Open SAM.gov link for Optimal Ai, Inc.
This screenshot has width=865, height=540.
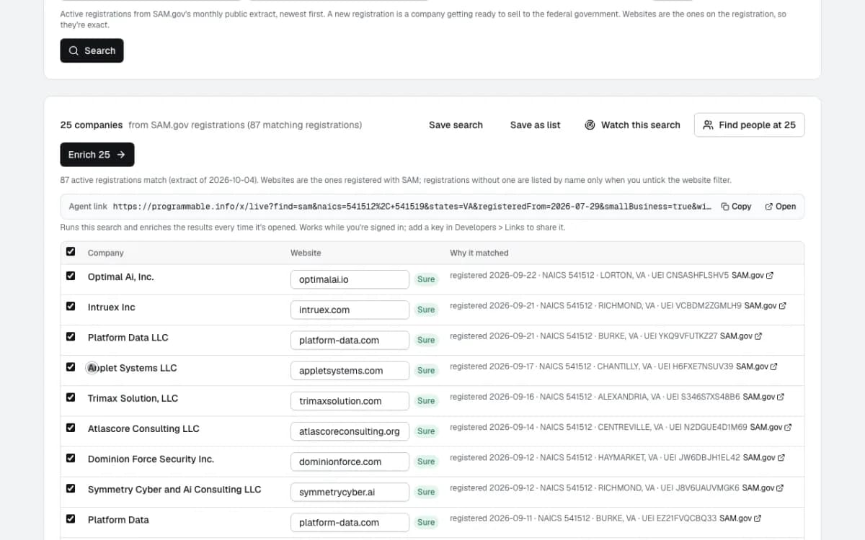click(x=753, y=275)
